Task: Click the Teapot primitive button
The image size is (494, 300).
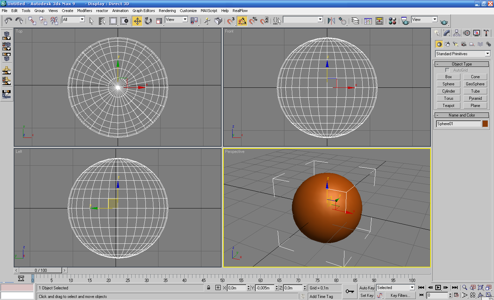Action: click(448, 106)
